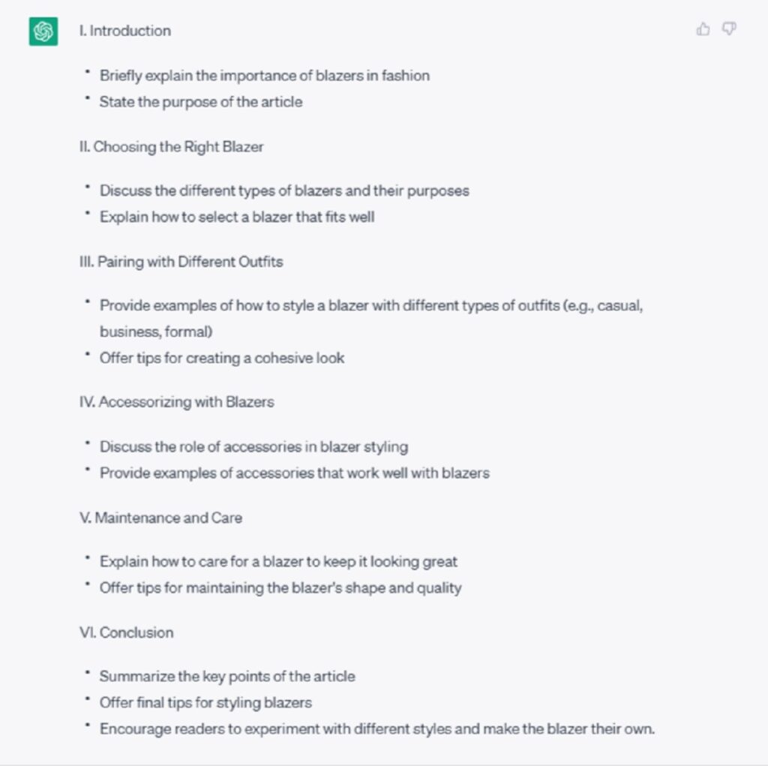
Task: Click "Offer final tips for styling blazers" line
Action: point(205,702)
